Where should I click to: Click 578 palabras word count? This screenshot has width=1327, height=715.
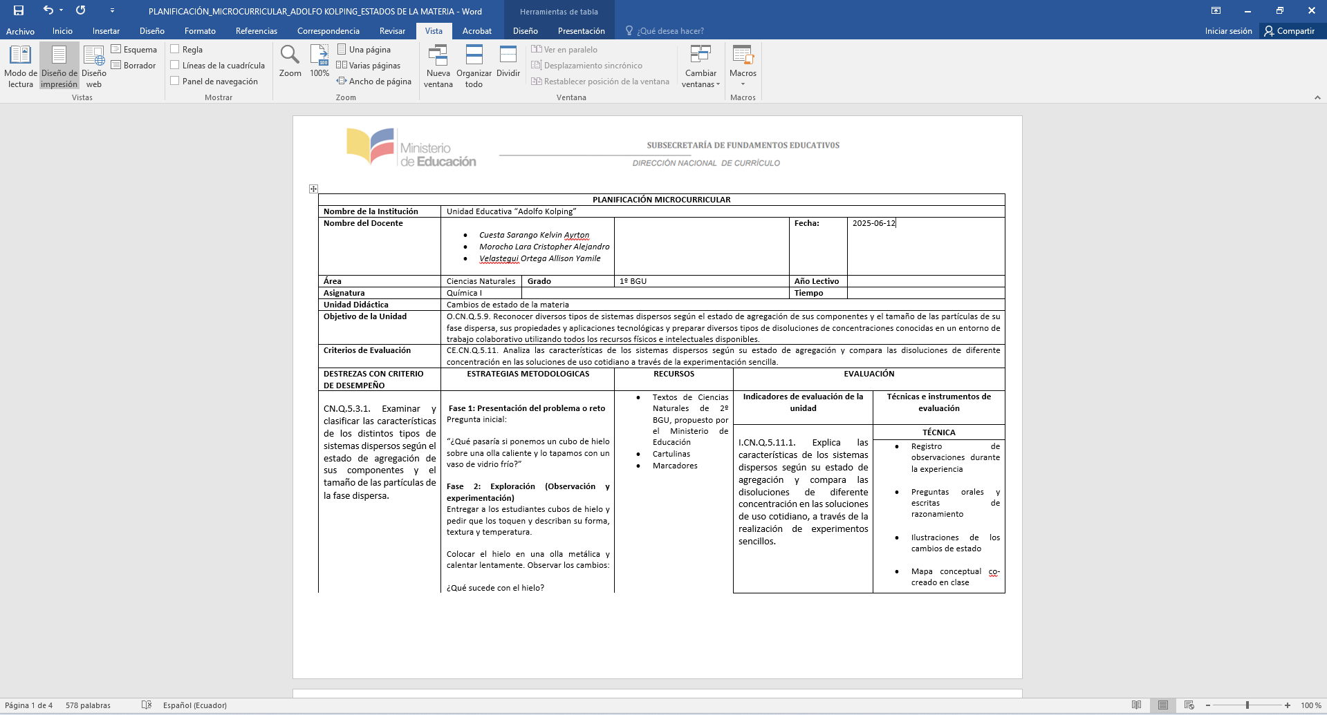click(88, 705)
